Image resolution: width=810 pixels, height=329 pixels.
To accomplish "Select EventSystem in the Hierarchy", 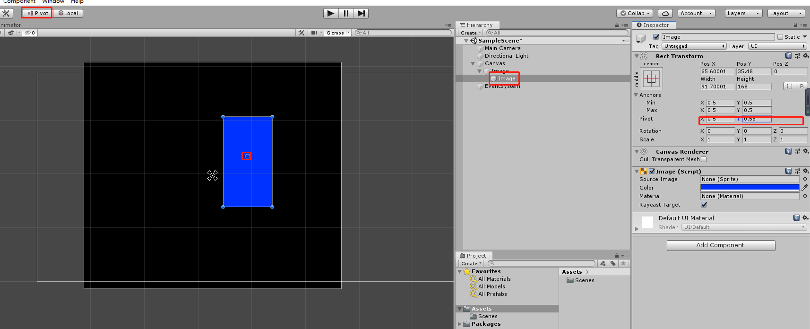I will coord(502,86).
